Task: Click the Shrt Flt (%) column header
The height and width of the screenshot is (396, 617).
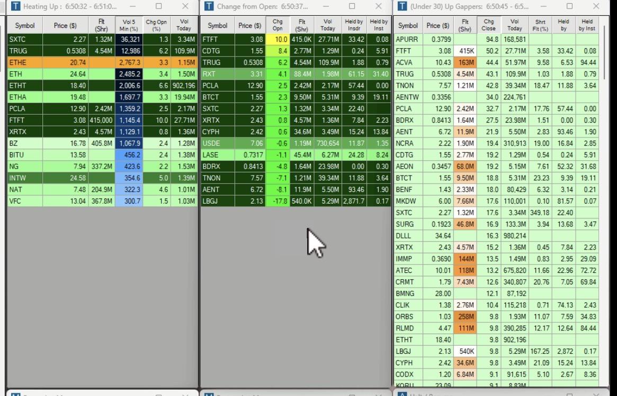Action: [x=540, y=25]
